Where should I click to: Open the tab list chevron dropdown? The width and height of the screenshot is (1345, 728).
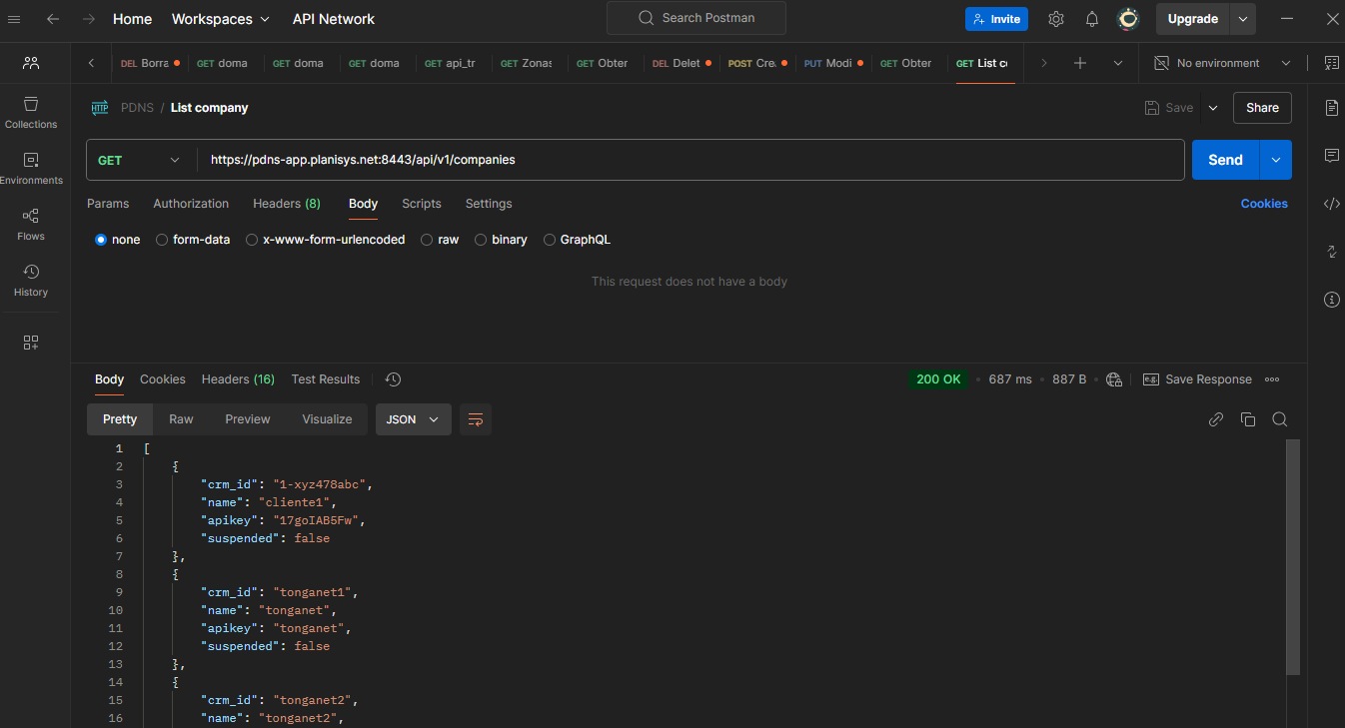[x=1118, y=63]
